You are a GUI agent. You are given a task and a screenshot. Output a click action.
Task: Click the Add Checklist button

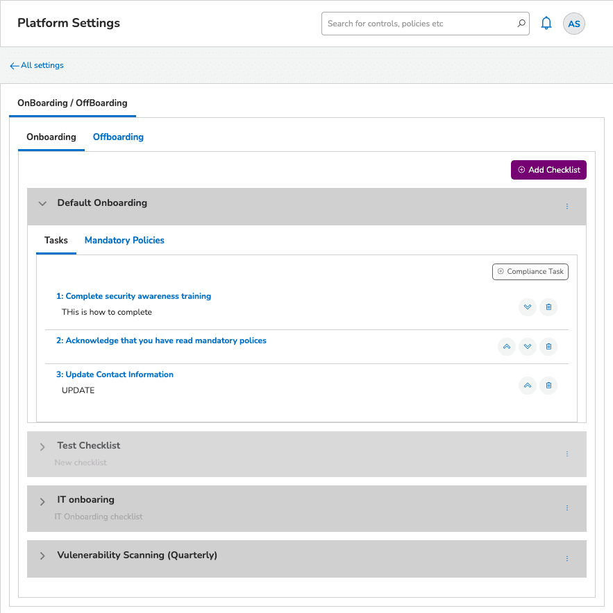(548, 169)
